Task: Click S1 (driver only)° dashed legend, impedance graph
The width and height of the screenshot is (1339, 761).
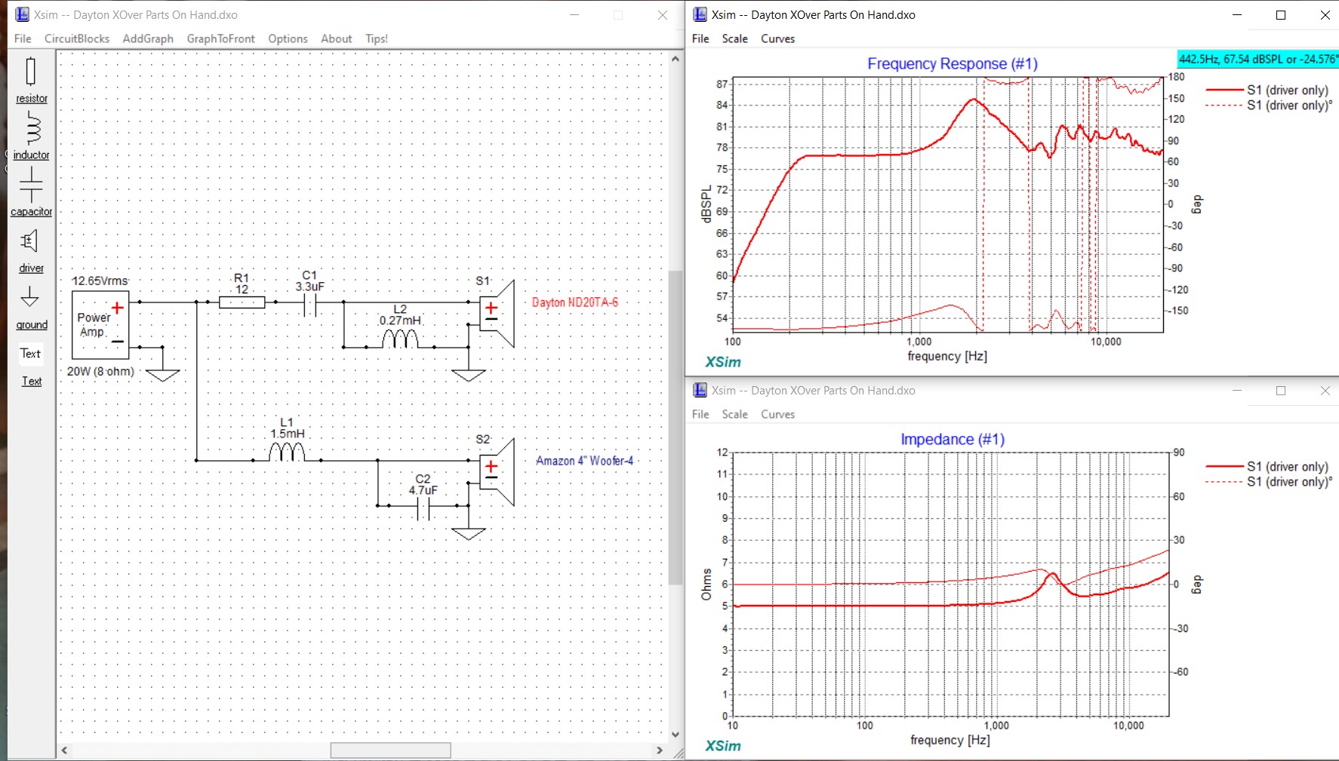Action: [1269, 481]
